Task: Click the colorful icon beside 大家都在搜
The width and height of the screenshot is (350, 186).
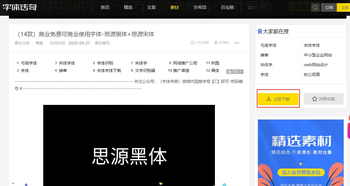Action: coord(260,31)
